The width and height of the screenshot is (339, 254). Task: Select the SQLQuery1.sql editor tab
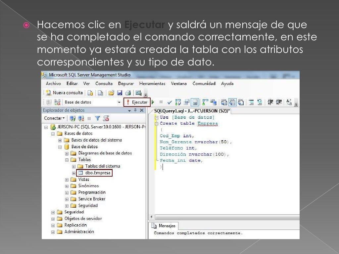(x=192, y=111)
